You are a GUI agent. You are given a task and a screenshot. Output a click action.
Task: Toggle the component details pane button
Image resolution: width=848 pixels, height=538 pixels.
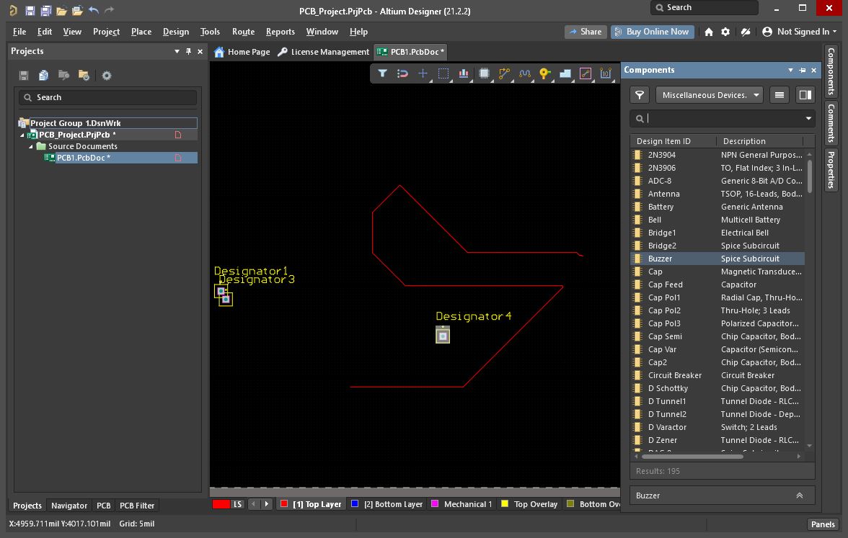pos(805,95)
